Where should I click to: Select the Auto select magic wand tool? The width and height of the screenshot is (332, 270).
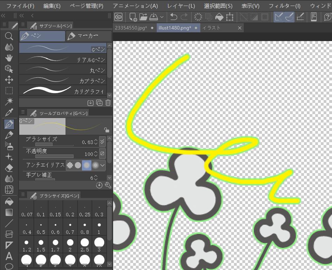(x=9, y=101)
